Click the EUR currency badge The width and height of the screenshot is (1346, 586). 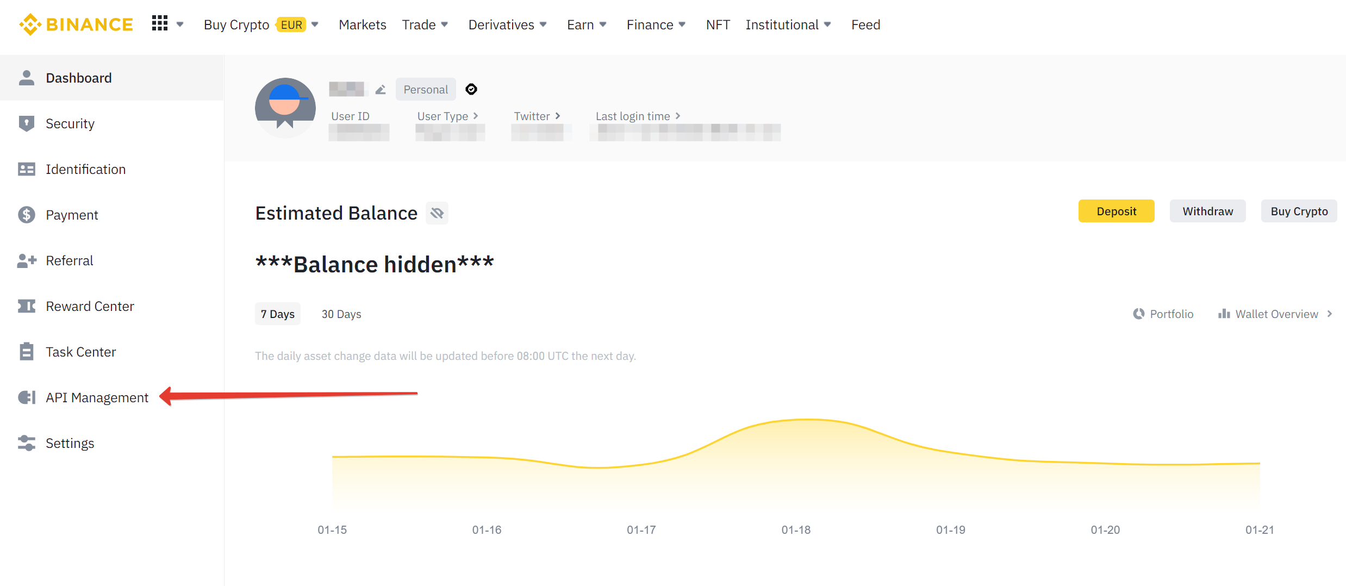(291, 24)
